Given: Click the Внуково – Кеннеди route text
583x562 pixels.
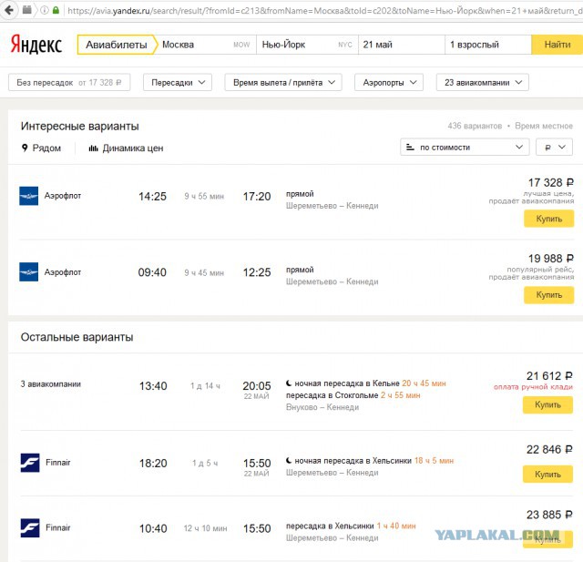Looking at the screenshot, I should pos(322,407).
